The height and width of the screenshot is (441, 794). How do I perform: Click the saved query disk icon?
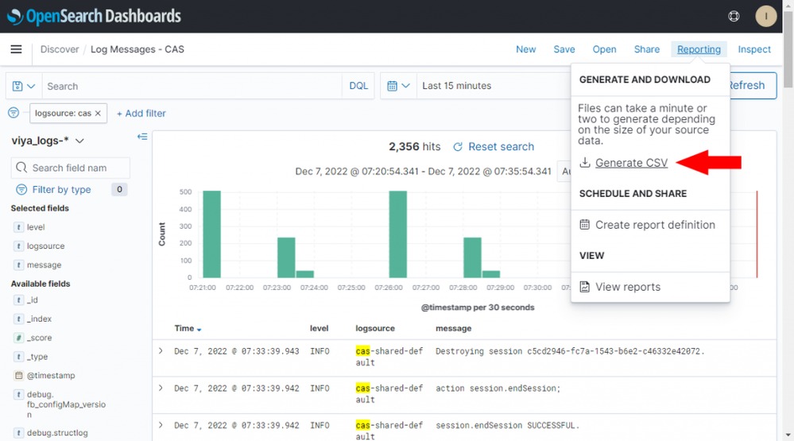click(x=24, y=86)
